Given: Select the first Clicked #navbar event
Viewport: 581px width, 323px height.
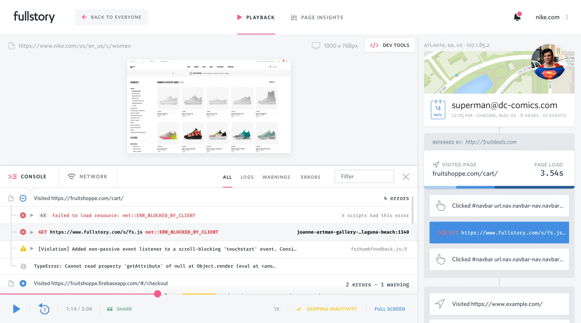Looking at the screenshot, I should tap(499, 206).
